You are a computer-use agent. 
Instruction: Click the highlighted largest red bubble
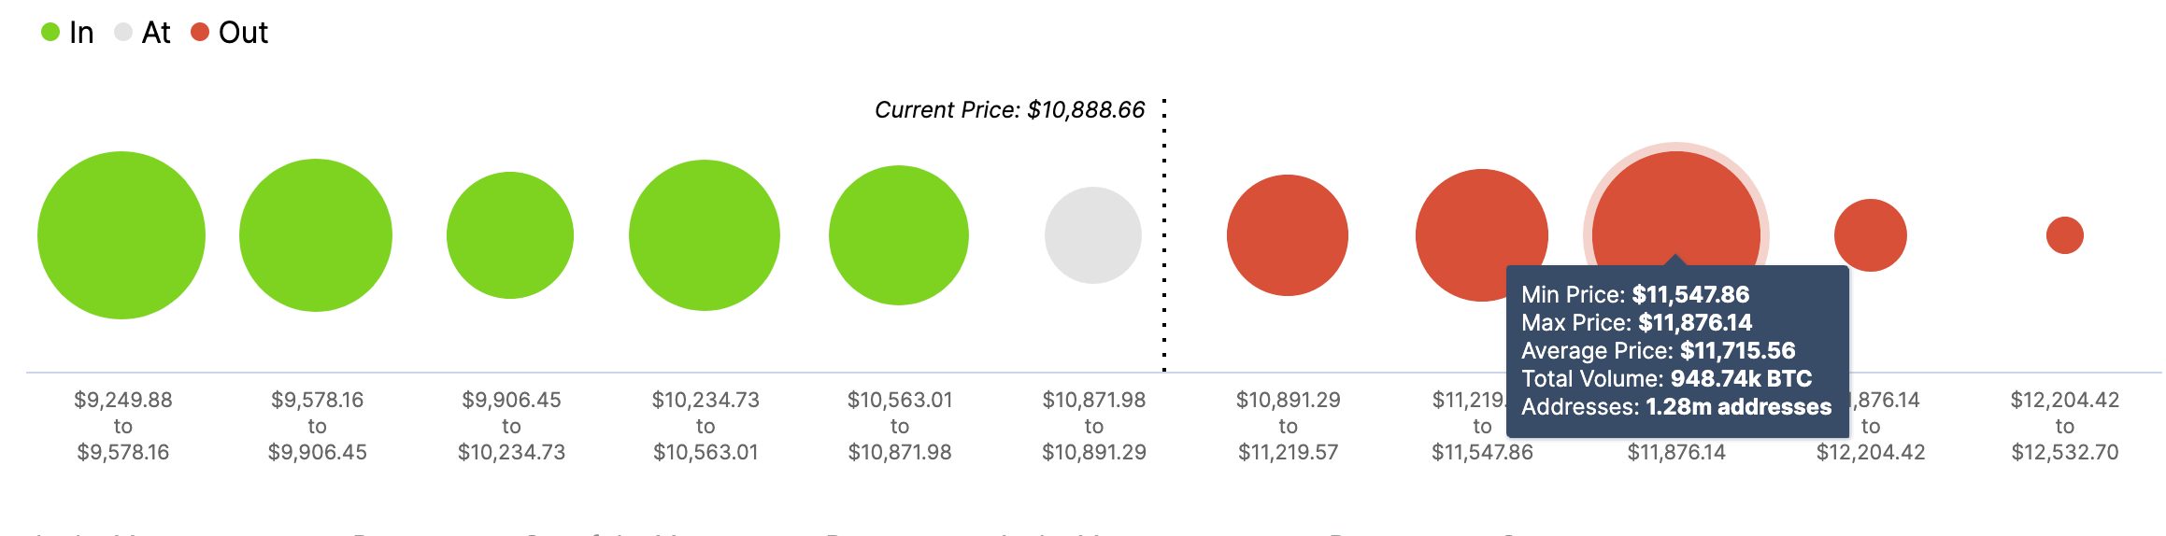[x=1676, y=205]
